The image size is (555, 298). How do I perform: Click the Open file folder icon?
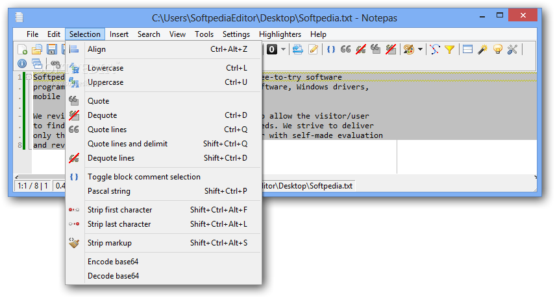pos(37,49)
